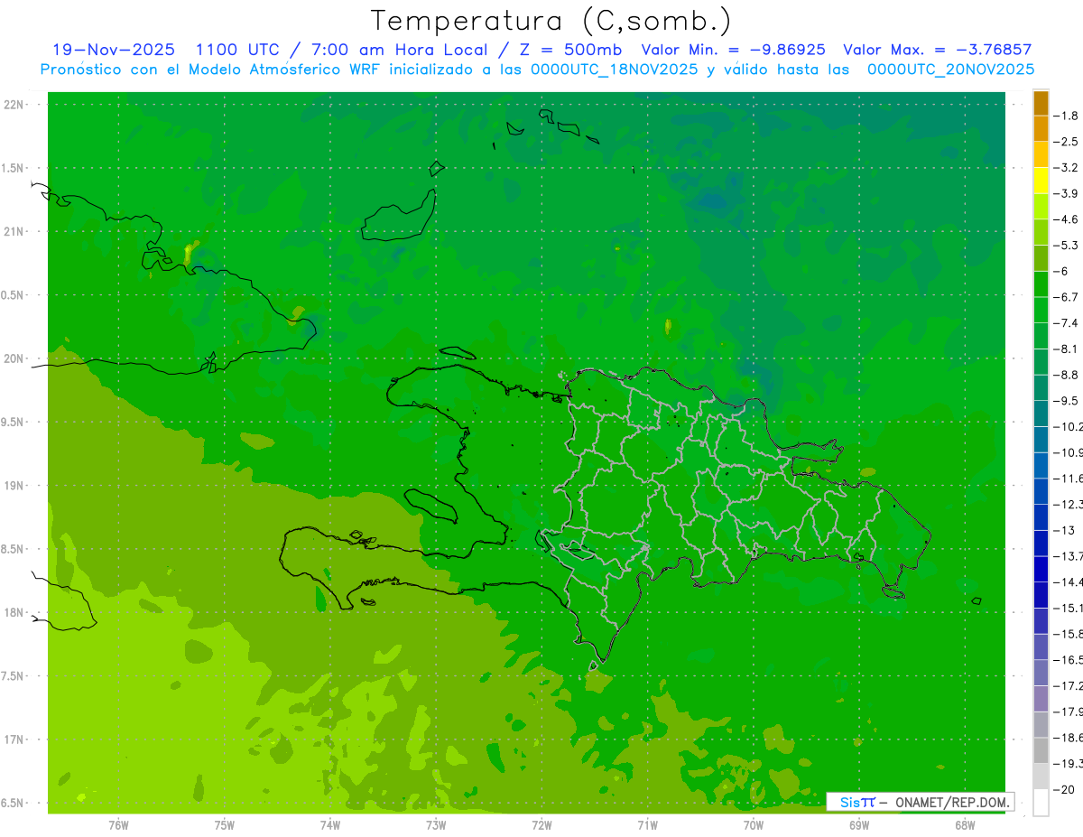This screenshot has height=837, width=1083.
Task: Click the '-6.7' color scale label
Action: tap(1066, 297)
